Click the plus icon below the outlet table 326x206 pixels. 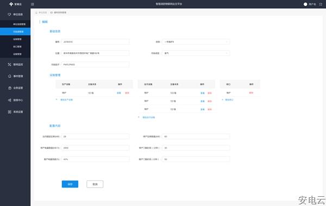[223, 100]
